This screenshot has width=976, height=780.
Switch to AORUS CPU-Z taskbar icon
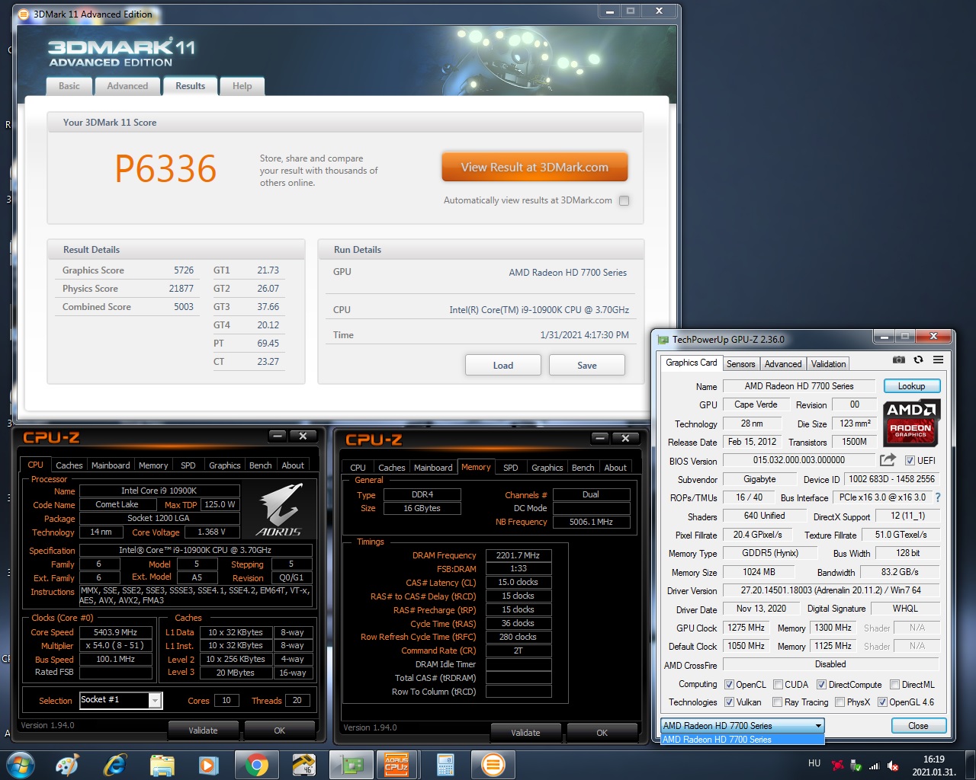[397, 765]
